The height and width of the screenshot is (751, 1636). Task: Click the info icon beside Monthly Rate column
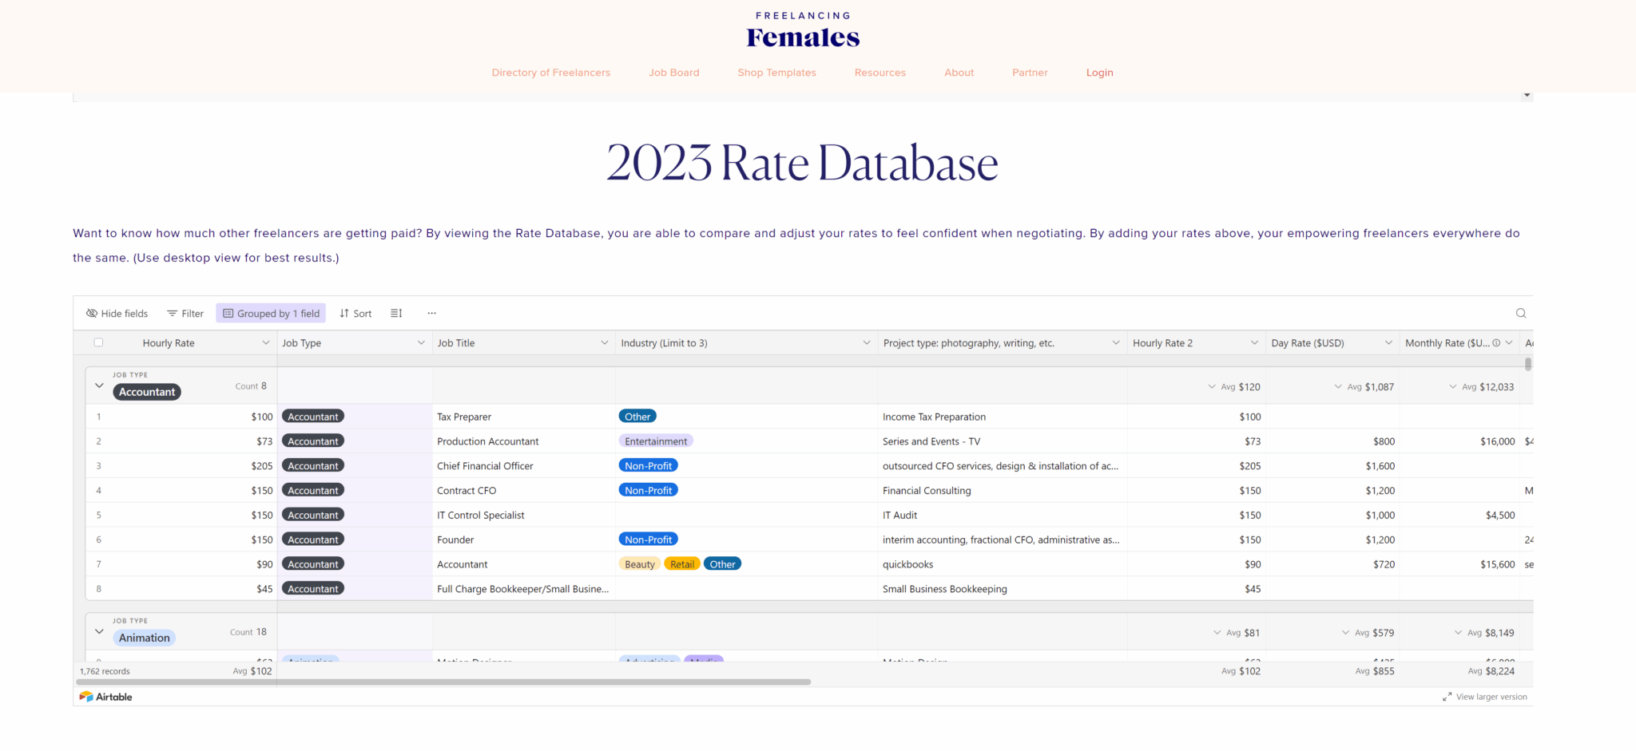click(x=1496, y=343)
